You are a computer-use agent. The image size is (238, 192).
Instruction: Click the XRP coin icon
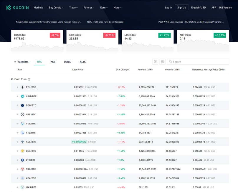[x=23, y=114]
